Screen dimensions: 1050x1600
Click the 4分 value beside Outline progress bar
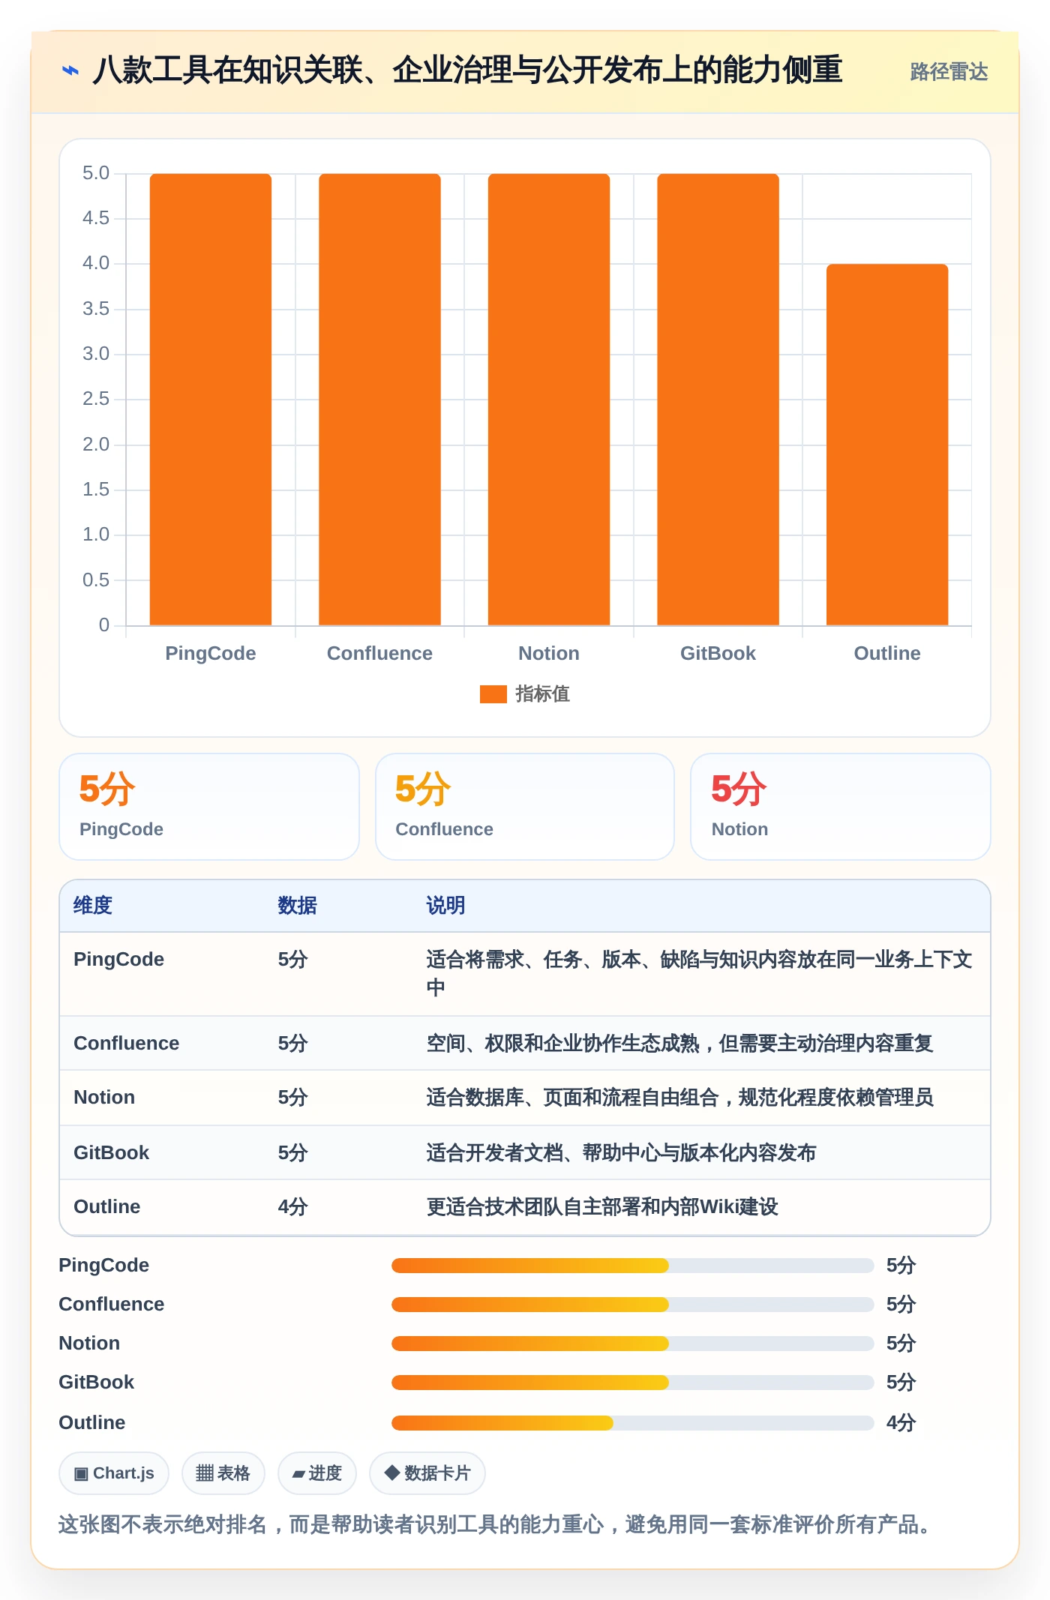(x=901, y=1423)
